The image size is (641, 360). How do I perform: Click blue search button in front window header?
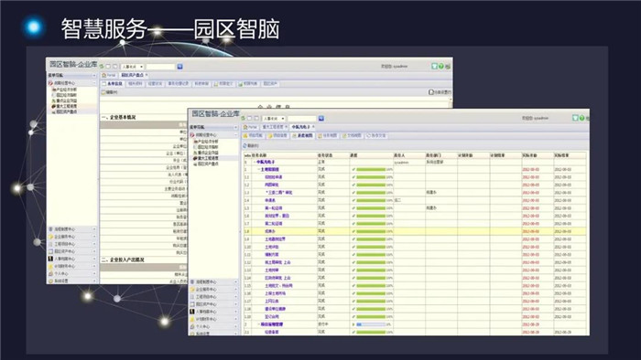320,118
